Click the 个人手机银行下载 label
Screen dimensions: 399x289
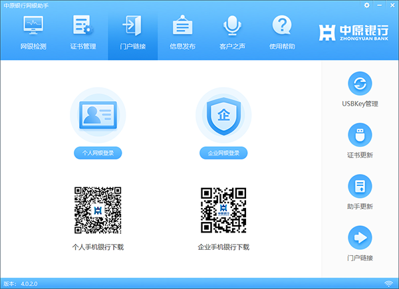(98, 247)
